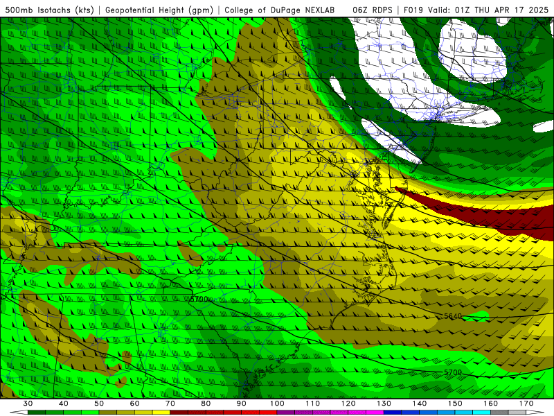
Task: Click the gray 160-knot legend swatch
Action: [x=499, y=413]
